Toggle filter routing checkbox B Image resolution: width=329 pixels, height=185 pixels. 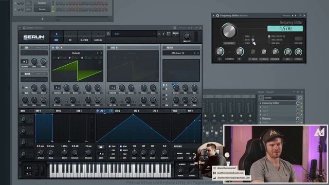pyautogui.click(x=164, y=89)
